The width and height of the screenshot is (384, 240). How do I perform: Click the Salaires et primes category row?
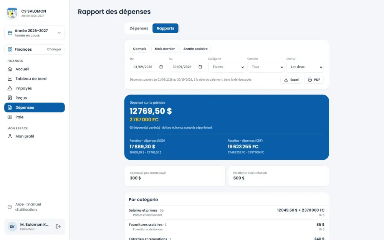click(227, 212)
